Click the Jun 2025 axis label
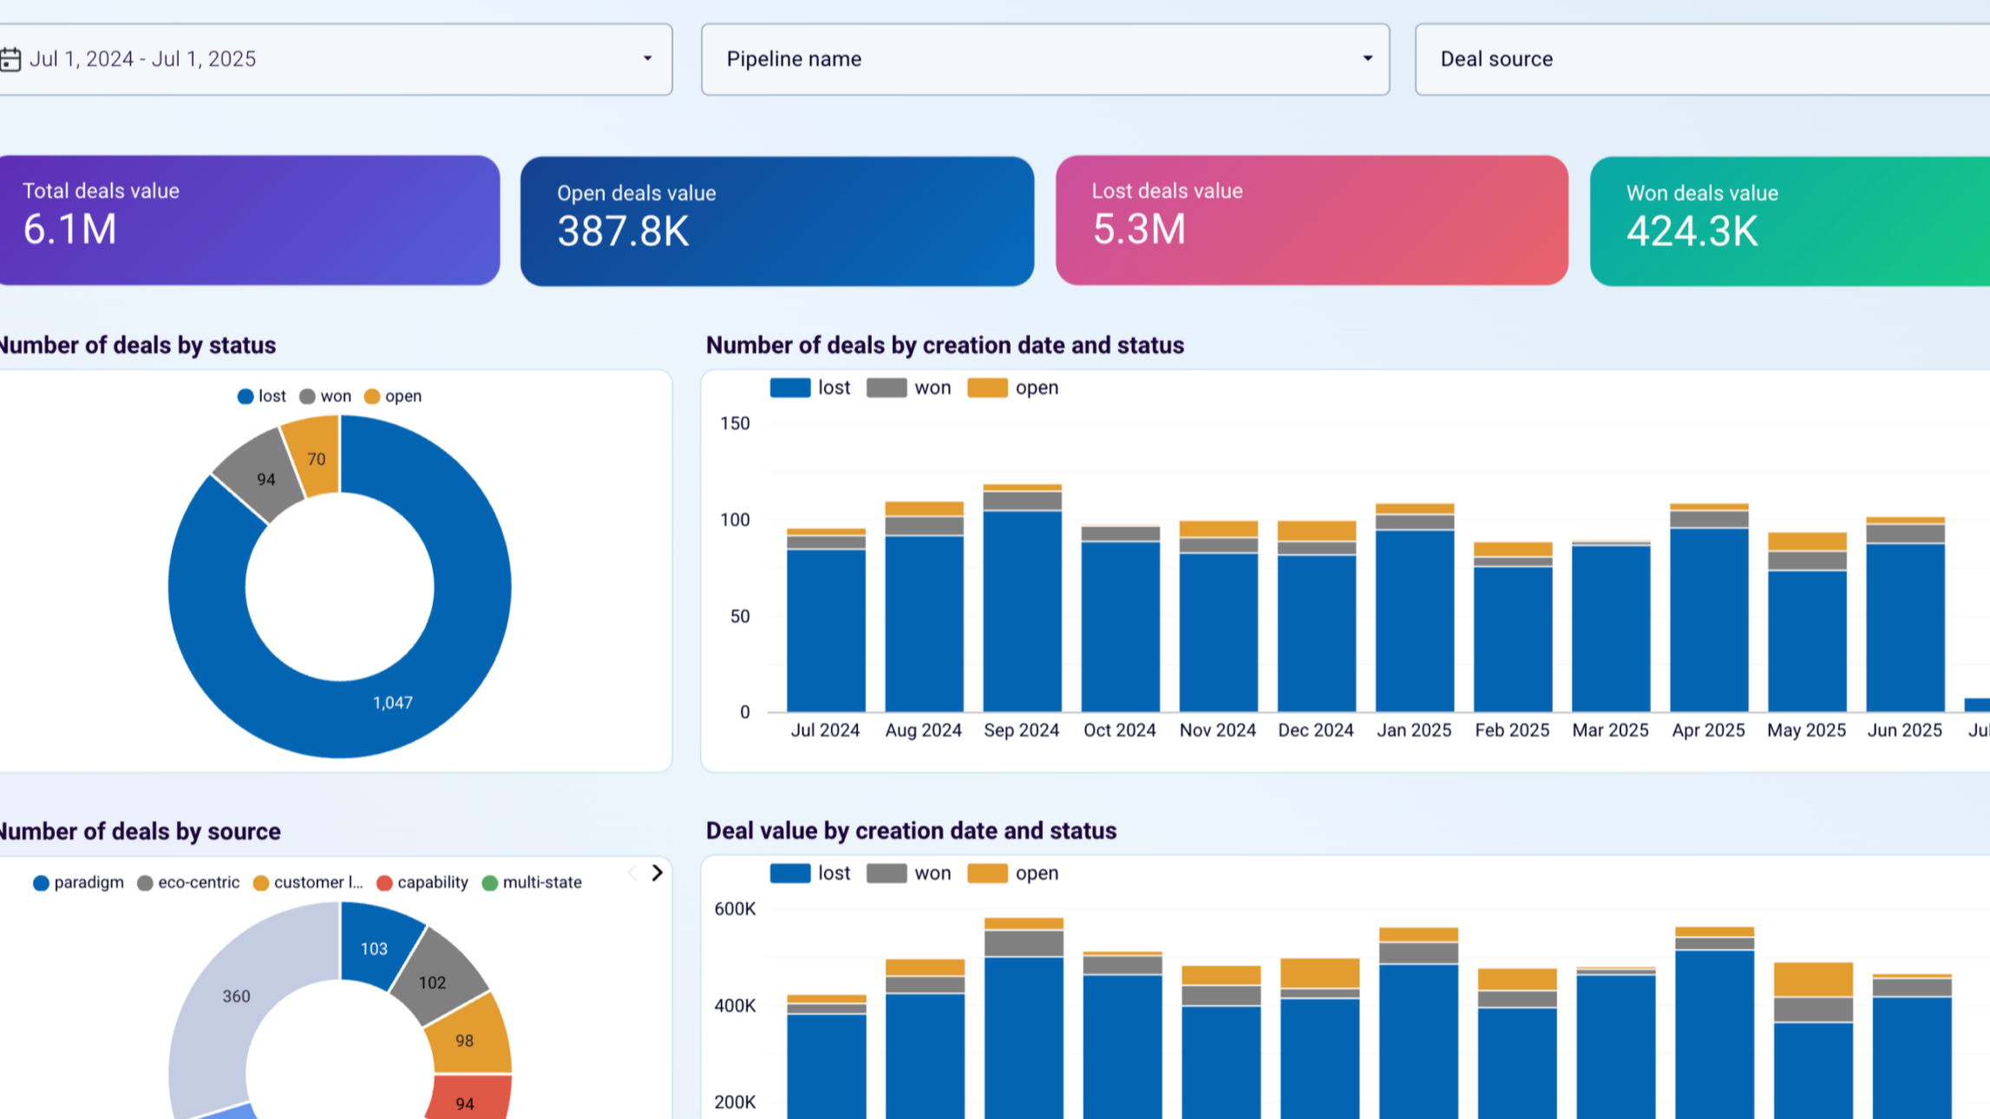The height and width of the screenshot is (1119, 1990). point(1905,730)
